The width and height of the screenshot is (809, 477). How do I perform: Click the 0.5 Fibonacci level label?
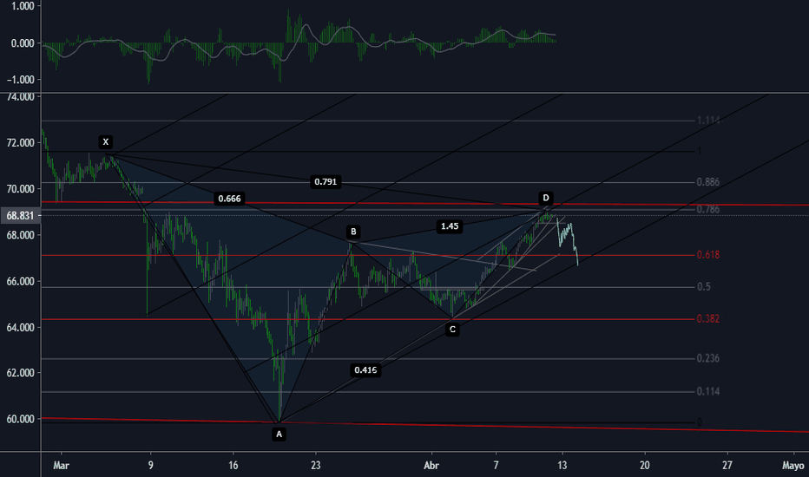pos(704,287)
